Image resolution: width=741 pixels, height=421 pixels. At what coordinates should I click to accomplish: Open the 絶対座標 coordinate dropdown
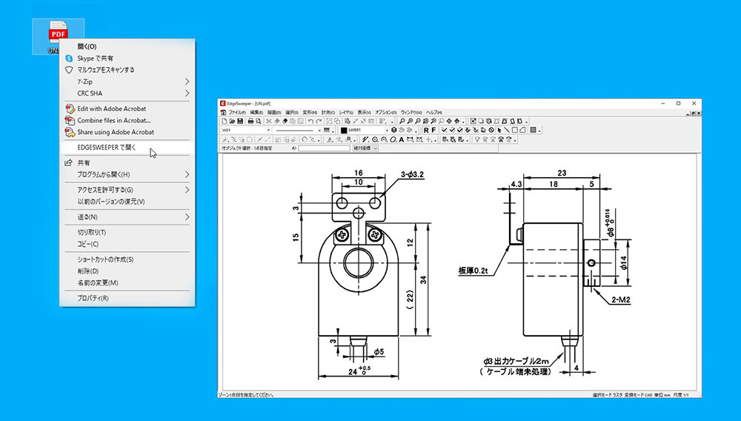[365, 148]
